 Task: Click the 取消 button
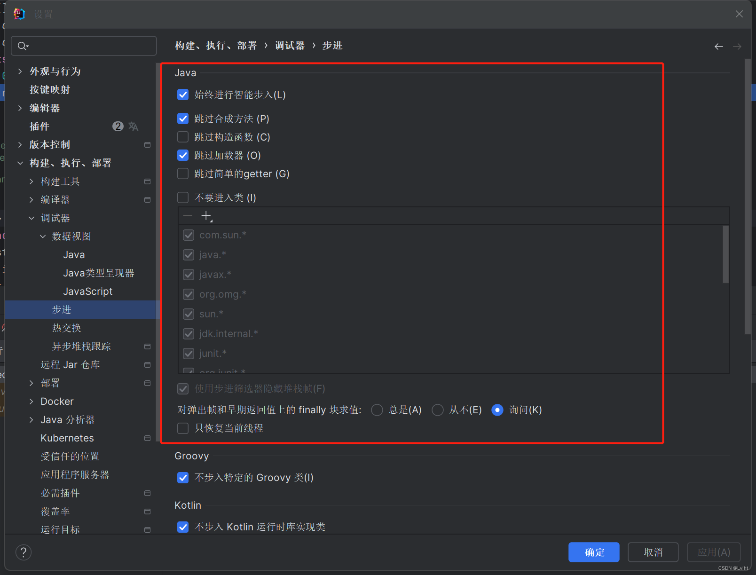tap(653, 552)
